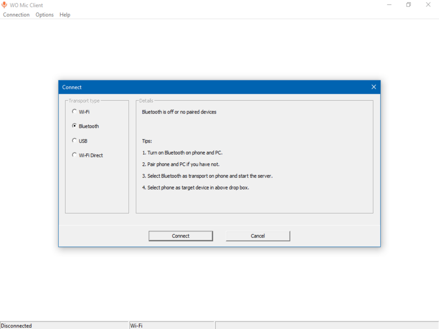Screen dimensions: 439x329
Task: Maximize the WO Mic Client window
Action: 408,5
